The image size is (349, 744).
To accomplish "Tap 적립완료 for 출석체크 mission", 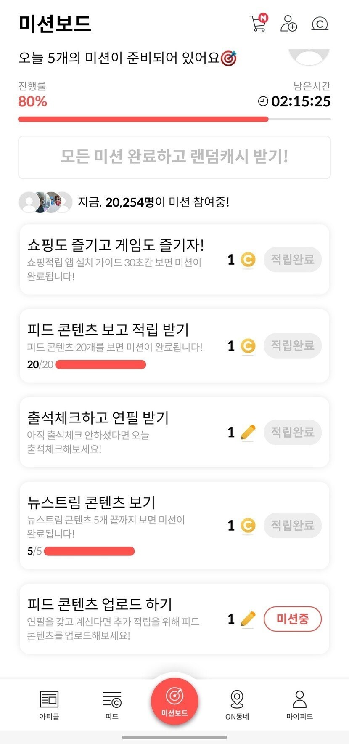I will tap(292, 432).
